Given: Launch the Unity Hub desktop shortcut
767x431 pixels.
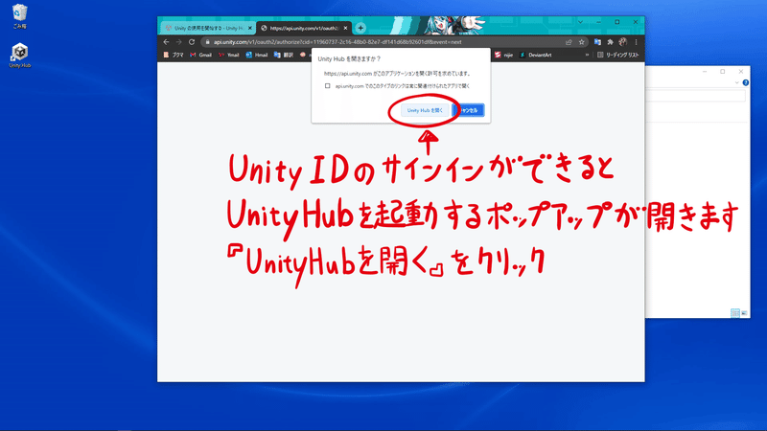Looking at the screenshot, I should [x=19, y=56].
